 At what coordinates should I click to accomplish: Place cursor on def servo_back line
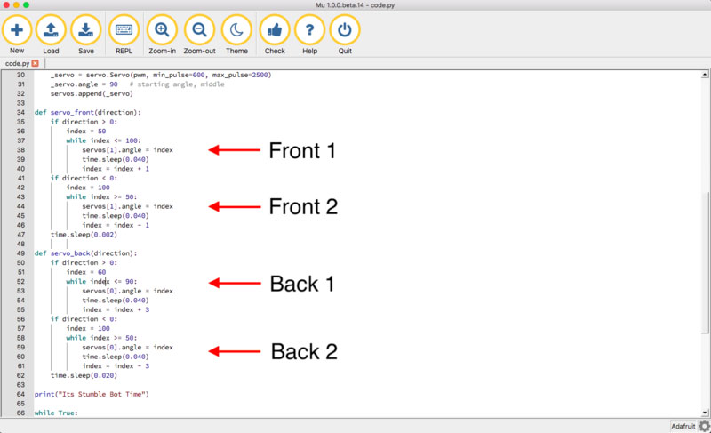85,253
